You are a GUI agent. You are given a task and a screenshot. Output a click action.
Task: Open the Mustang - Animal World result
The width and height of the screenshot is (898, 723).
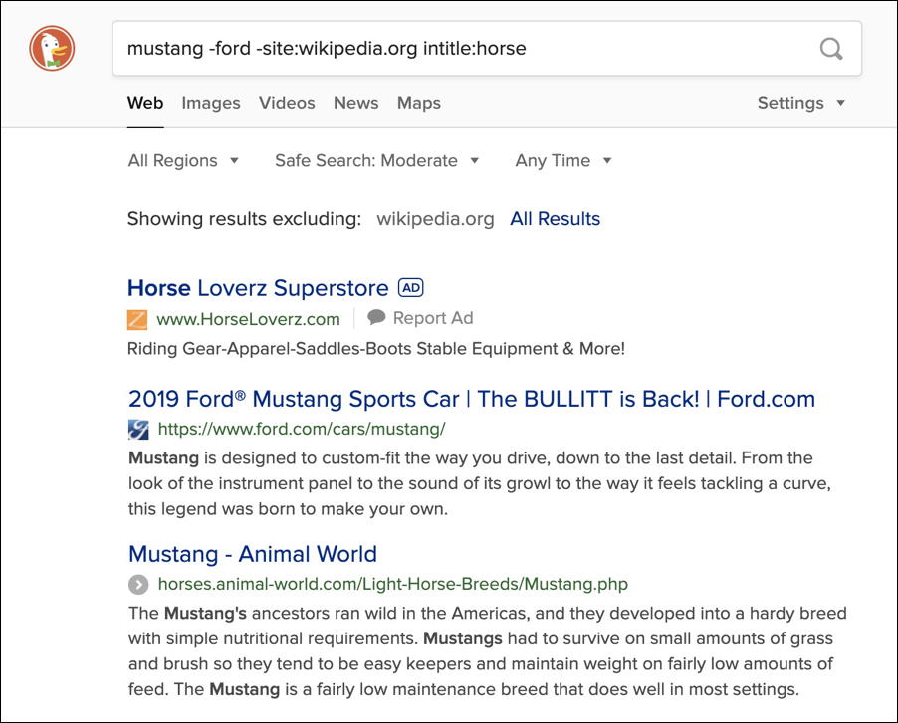click(253, 554)
